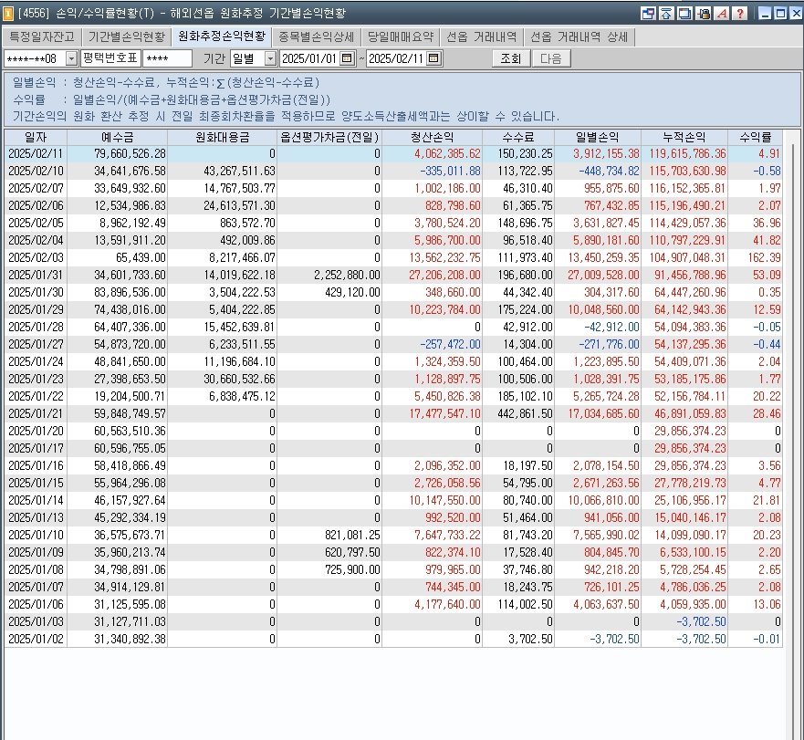Go to the 선옵 거래내역 상세 tab
Image resolution: width=804 pixels, height=740 pixels.
pyautogui.click(x=579, y=36)
